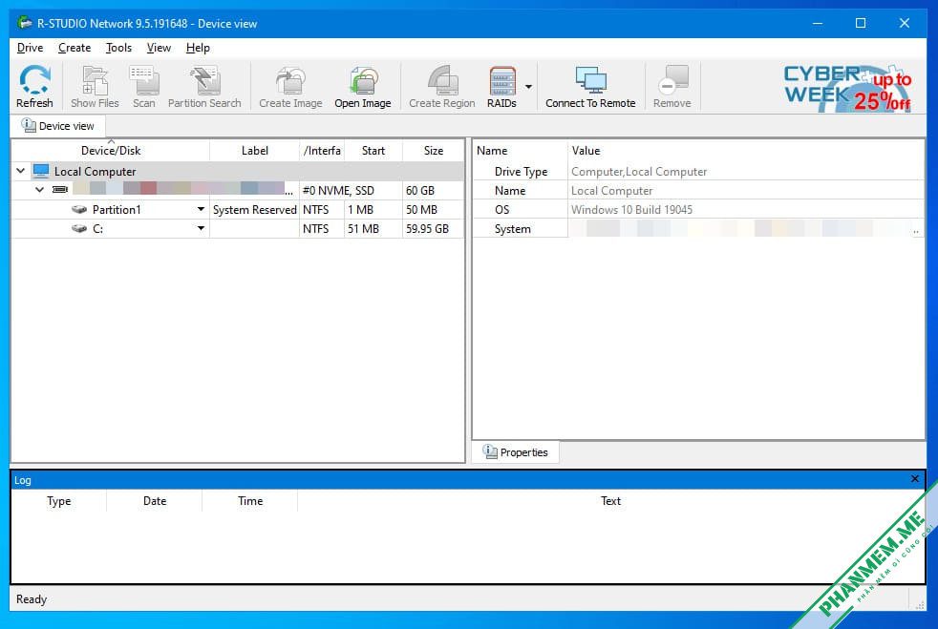Click the Date column header in Log
The image size is (938, 629).
point(155,501)
